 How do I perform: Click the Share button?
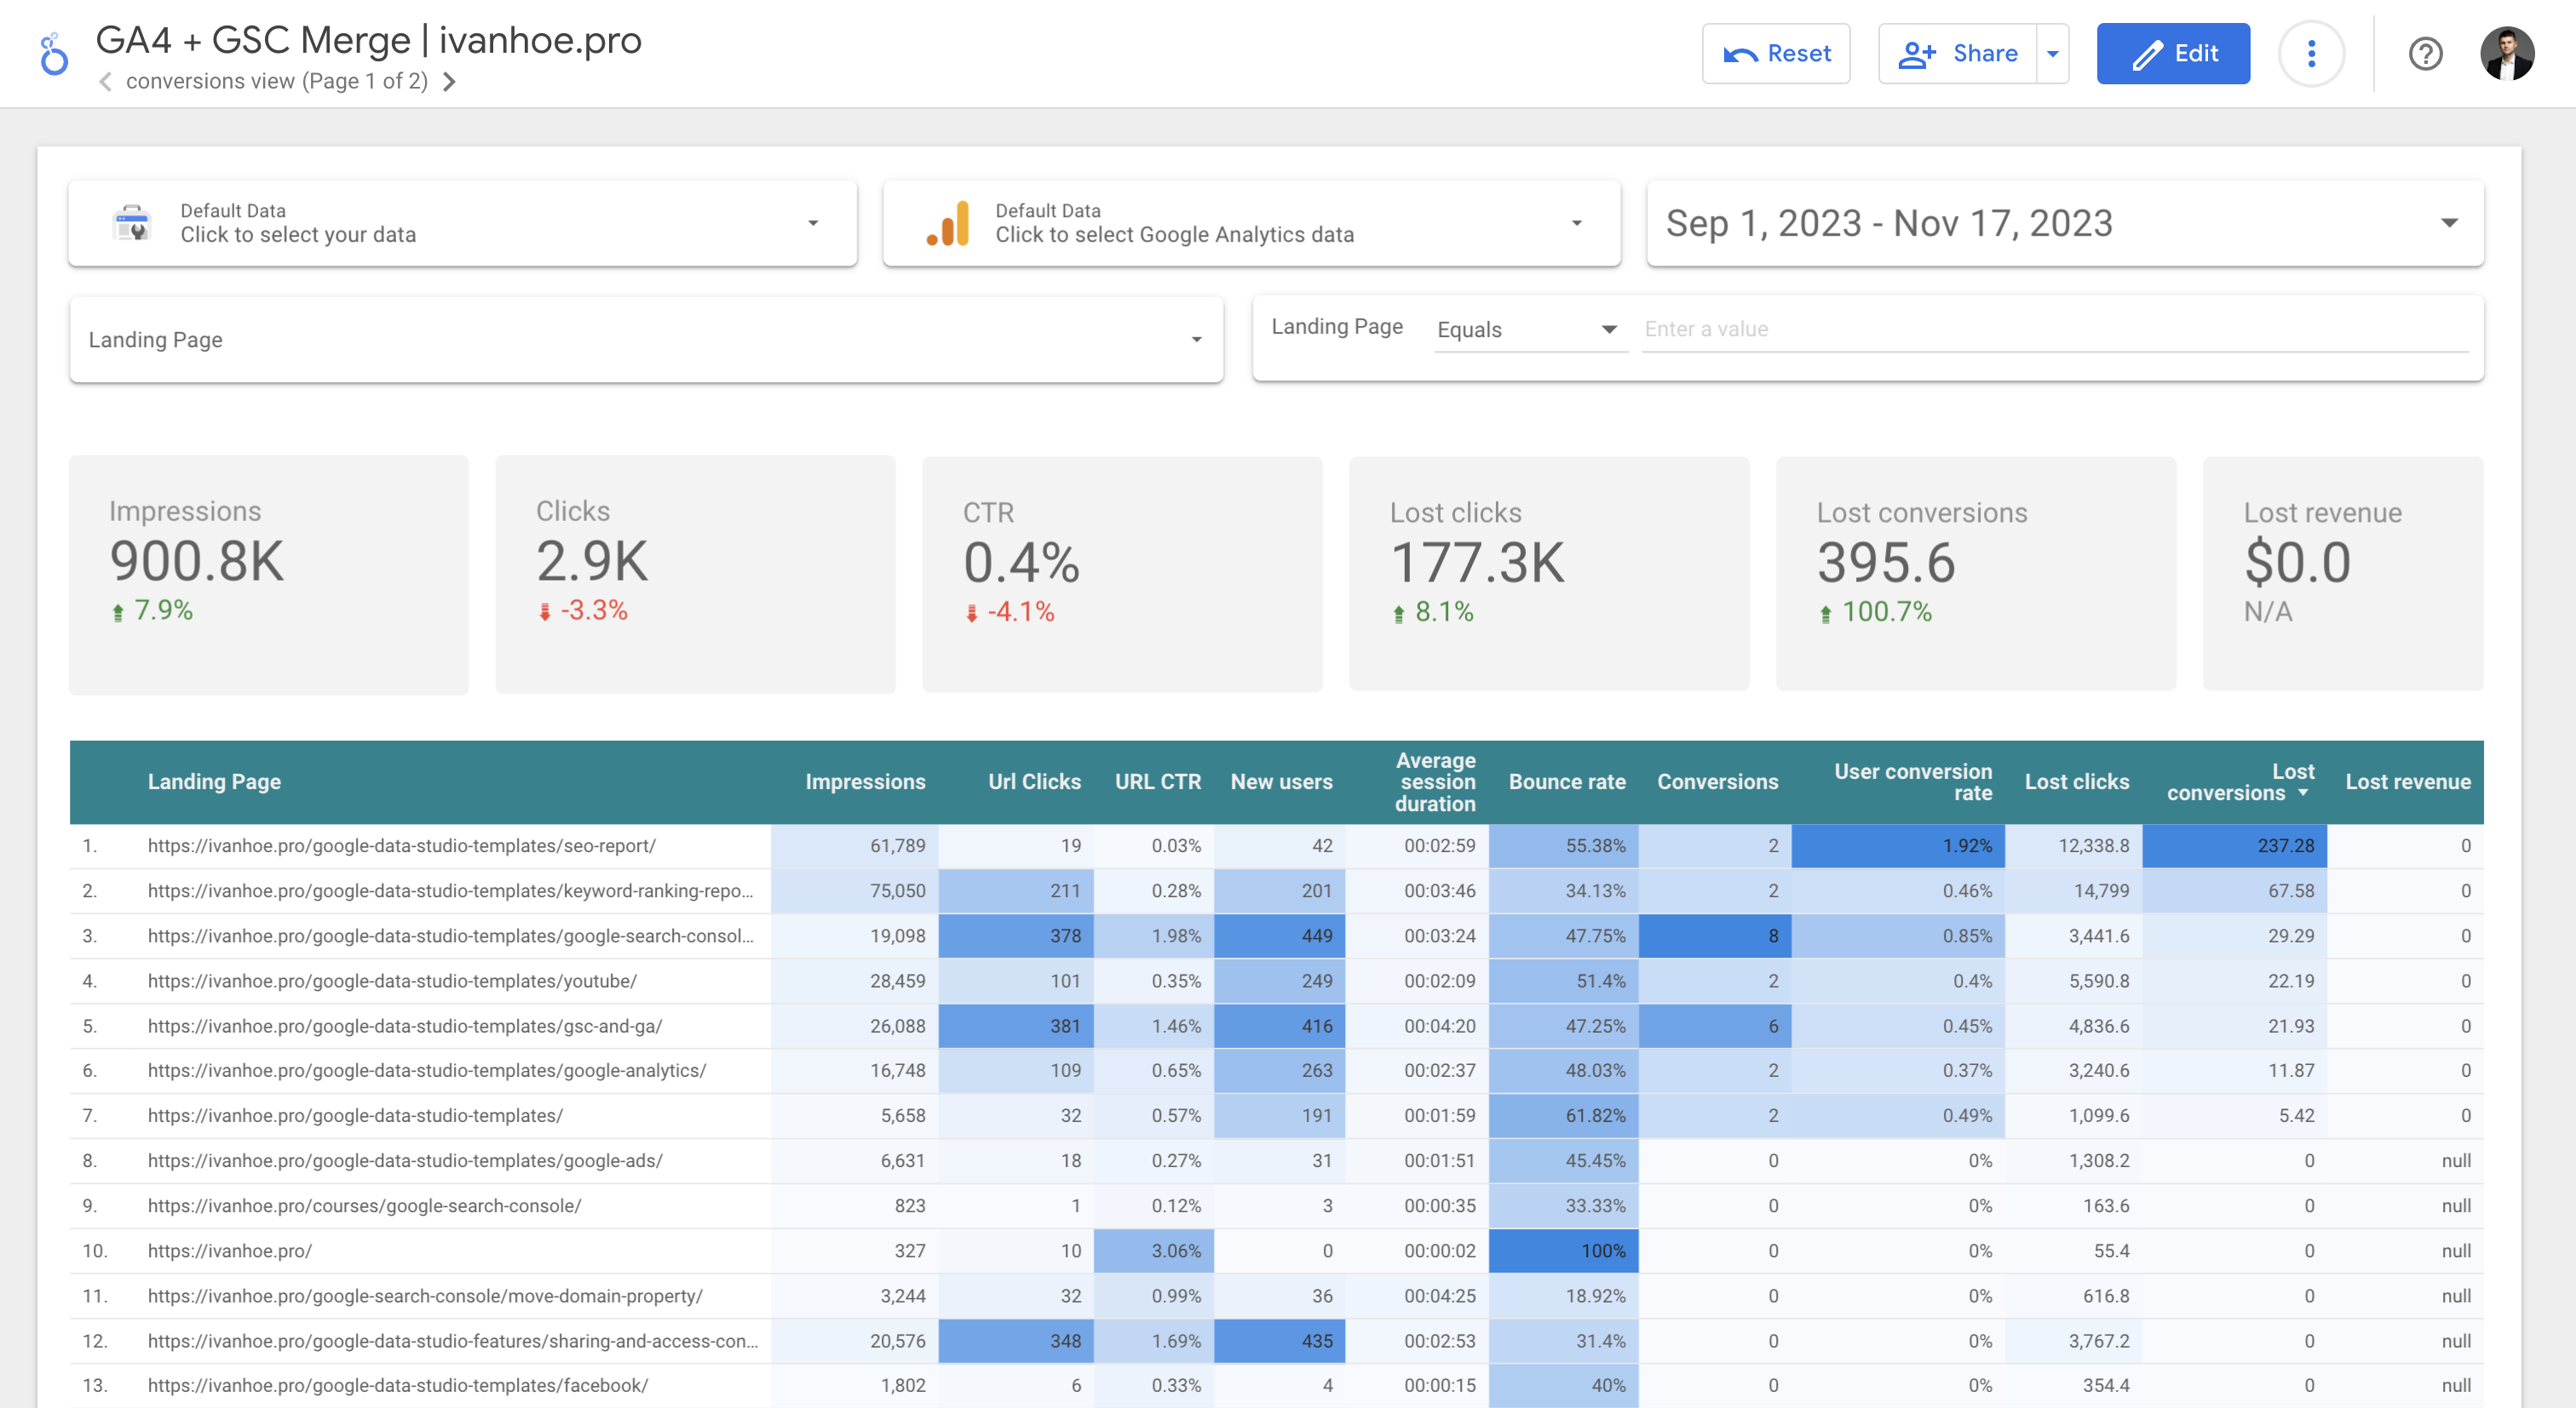point(1958,54)
